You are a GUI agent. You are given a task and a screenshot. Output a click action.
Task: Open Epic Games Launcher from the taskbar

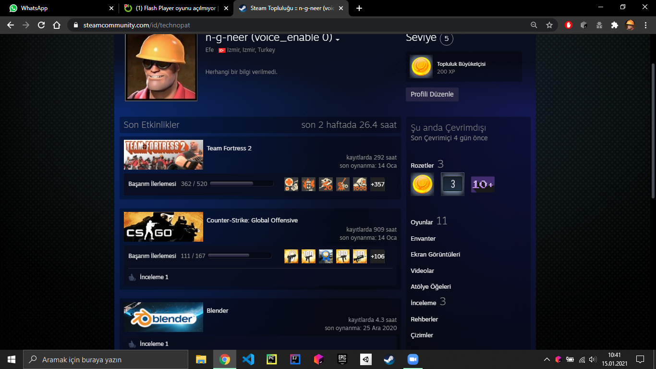point(342,359)
